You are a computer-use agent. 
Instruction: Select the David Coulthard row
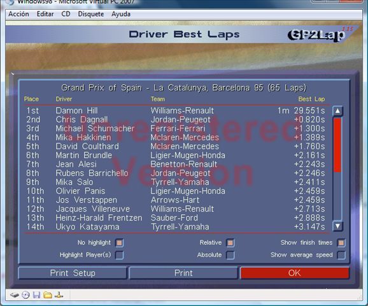[x=176, y=146]
